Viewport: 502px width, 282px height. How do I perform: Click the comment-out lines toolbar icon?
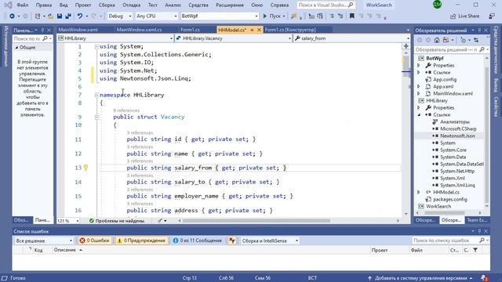click(x=332, y=16)
